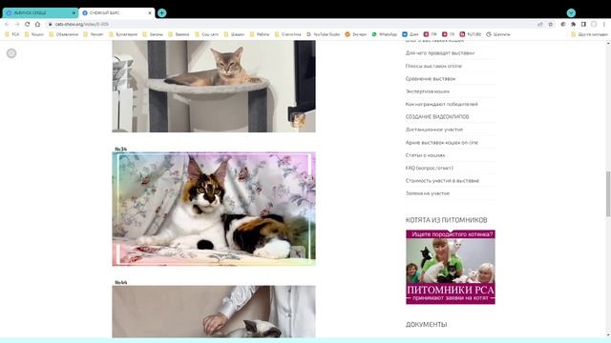The width and height of the screenshot is (611, 343).
Task: Open the YouTube Studio bookmark
Action: coord(323,34)
